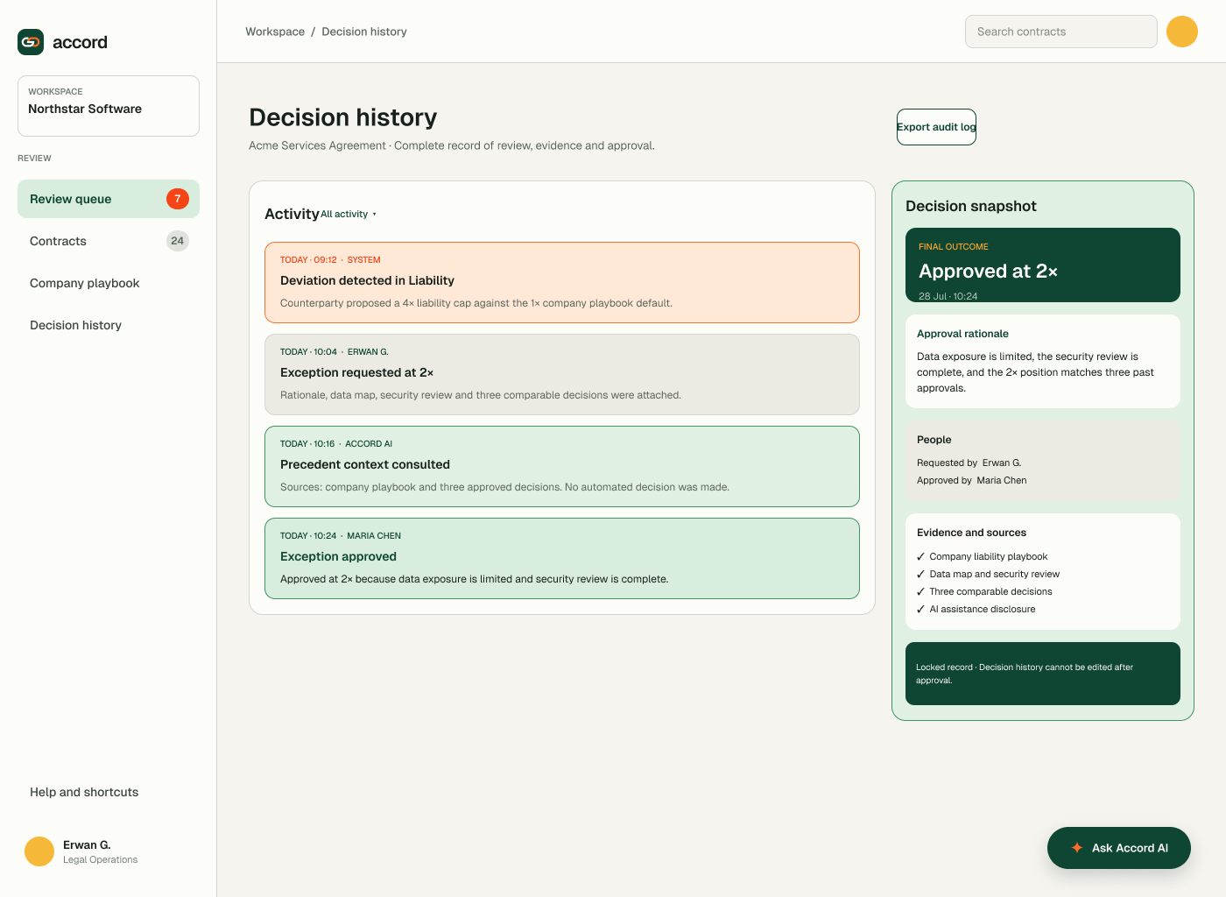
Task: Open Review queue in sidebar
Action: click(x=109, y=199)
